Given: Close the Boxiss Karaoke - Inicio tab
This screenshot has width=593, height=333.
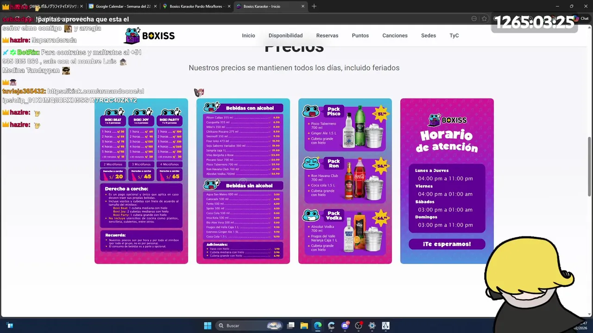Looking at the screenshot, I should [x=303, y=6].
